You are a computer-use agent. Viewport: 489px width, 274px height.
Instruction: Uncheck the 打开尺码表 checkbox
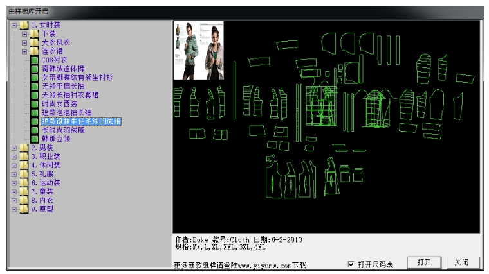click(351, 264)
